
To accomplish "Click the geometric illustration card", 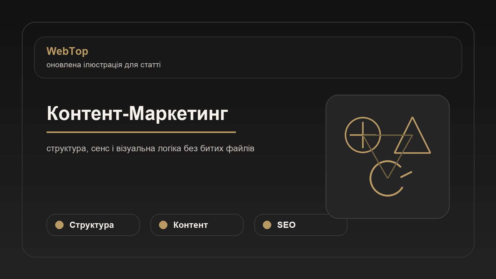I will [387, 157].
